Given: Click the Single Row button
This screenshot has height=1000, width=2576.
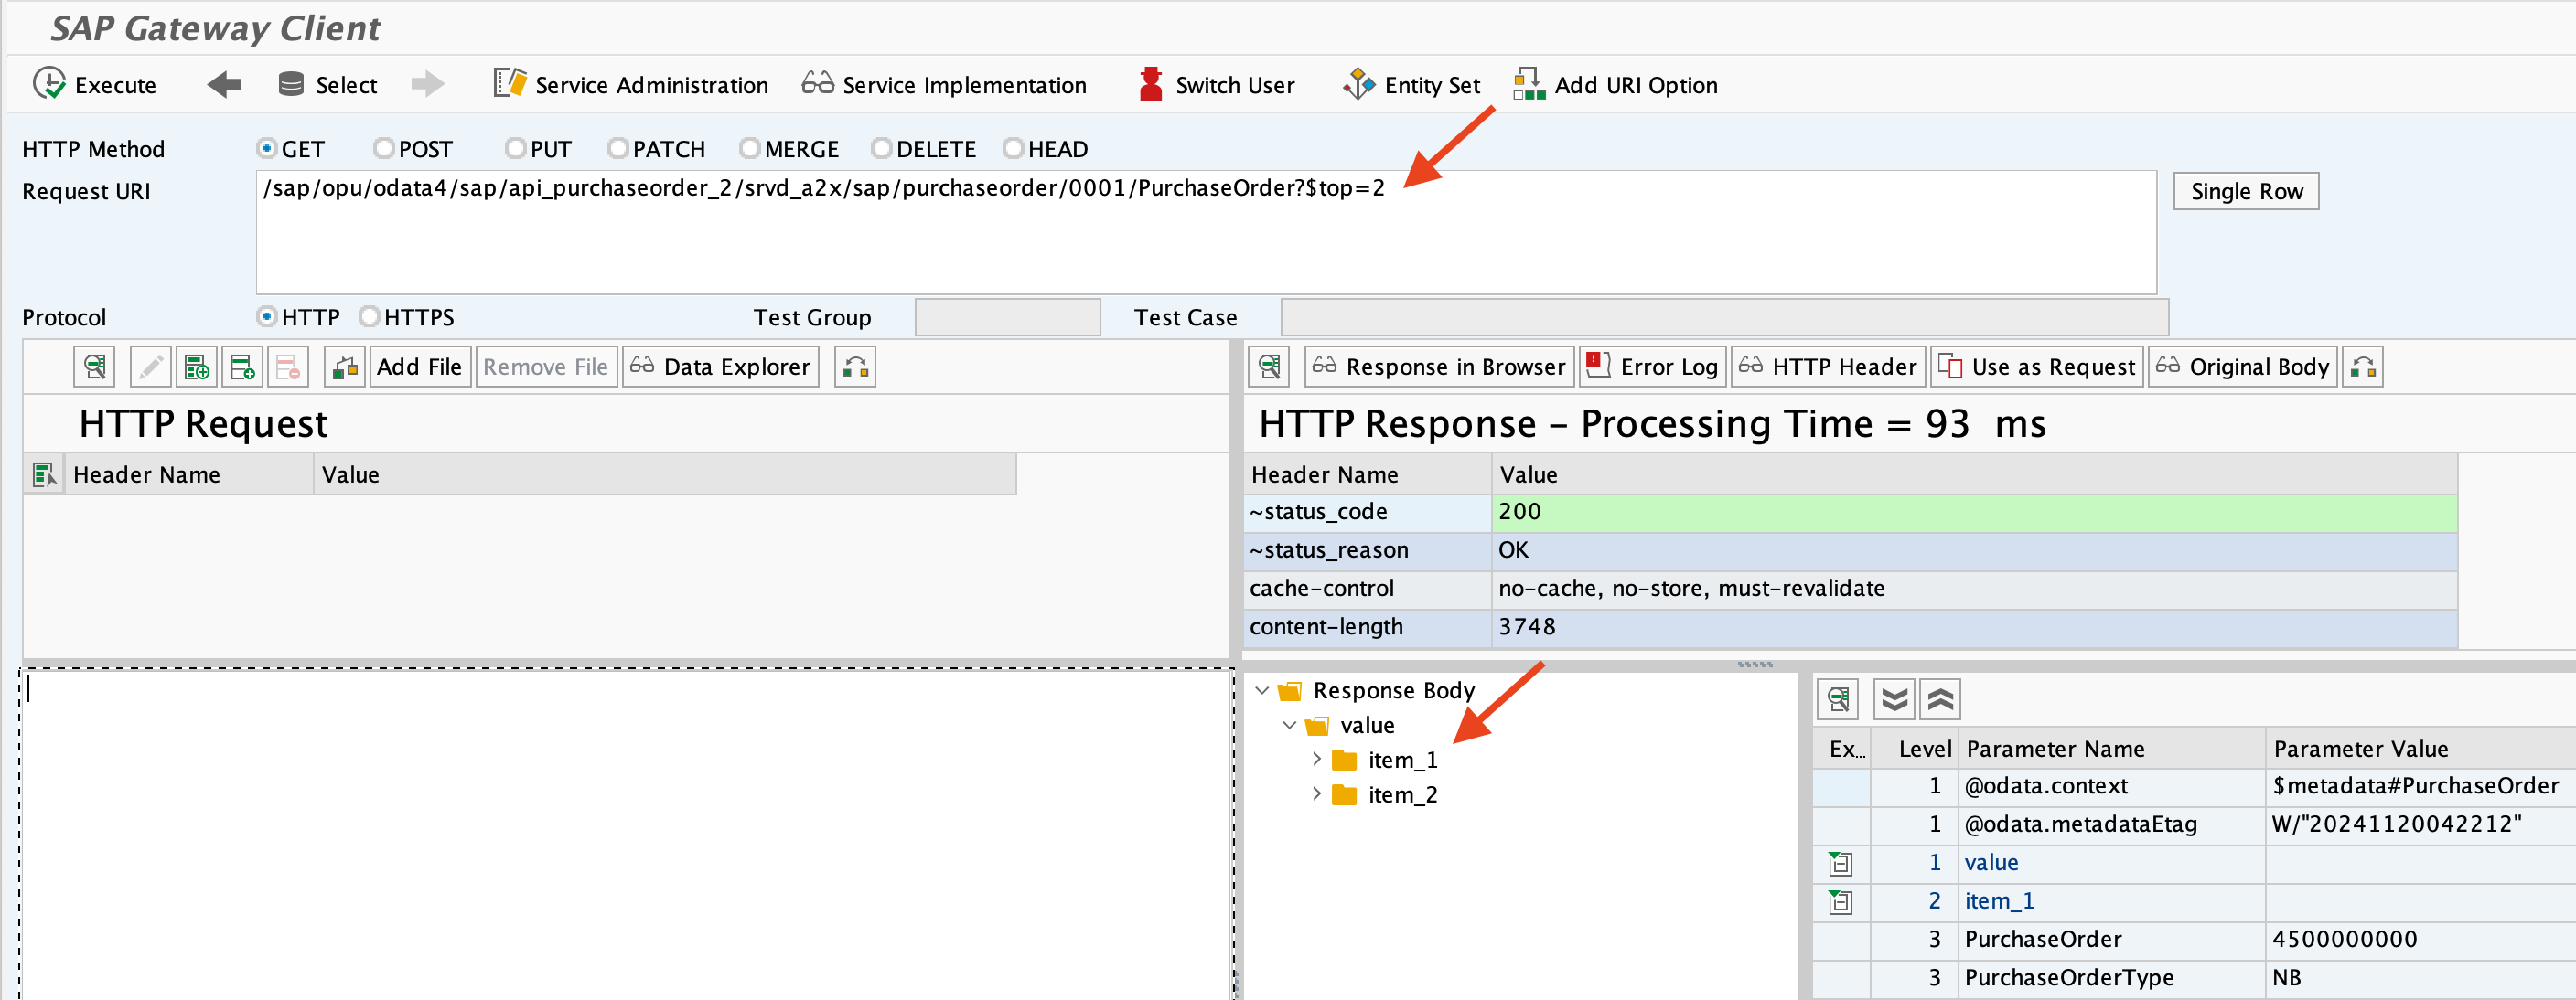Looking at the screenshot, I should pos(2245,191).
